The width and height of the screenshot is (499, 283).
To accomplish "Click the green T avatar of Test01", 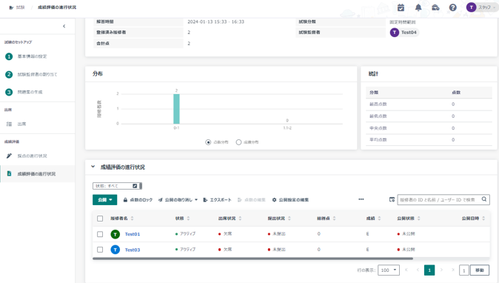I will pos(115,234).
